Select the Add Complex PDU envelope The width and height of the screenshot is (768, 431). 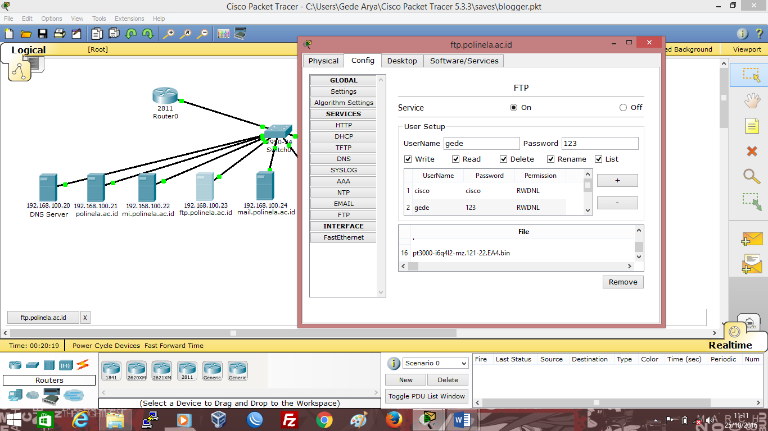click(x=752, y=264)
